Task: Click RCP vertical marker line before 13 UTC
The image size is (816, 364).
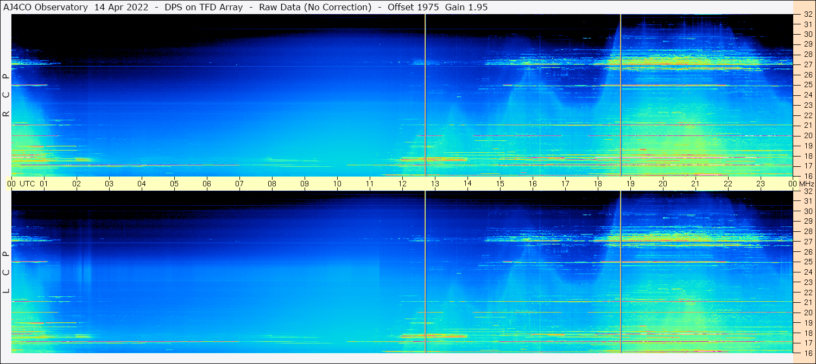Action: click(x=425, y=95)
